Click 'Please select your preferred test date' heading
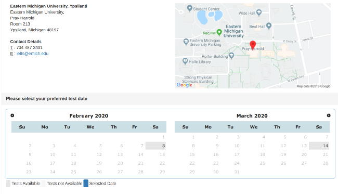Viewport: 338px width, 194px height. point(47,98)
